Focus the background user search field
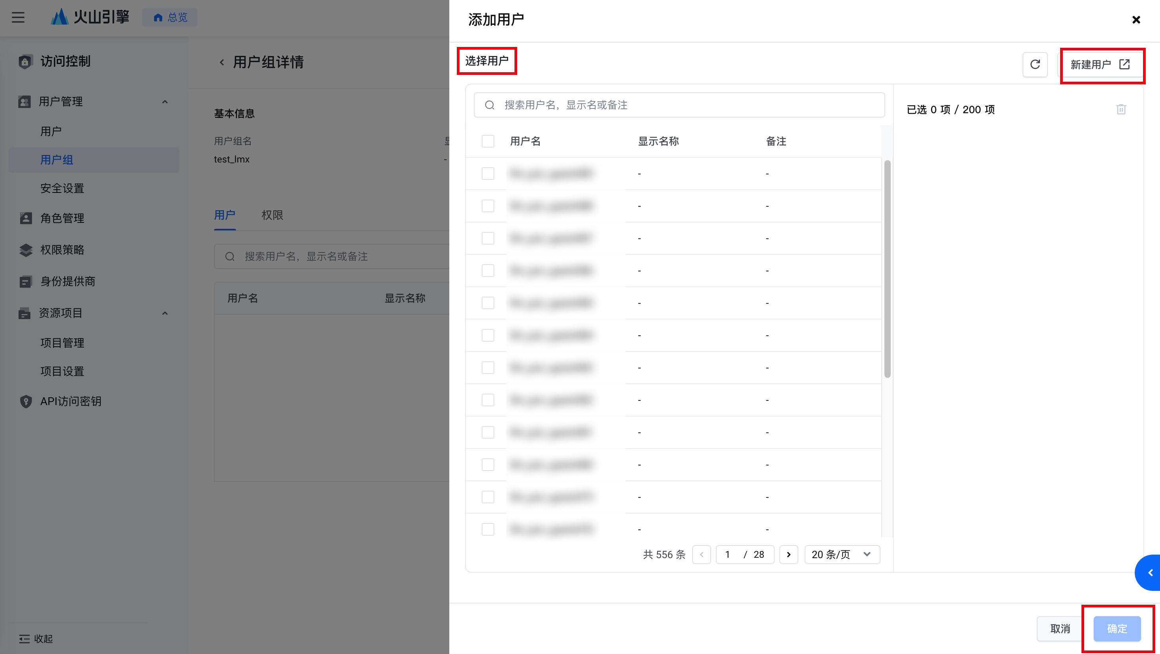The image size is (1160, 654). pos(332,256)
